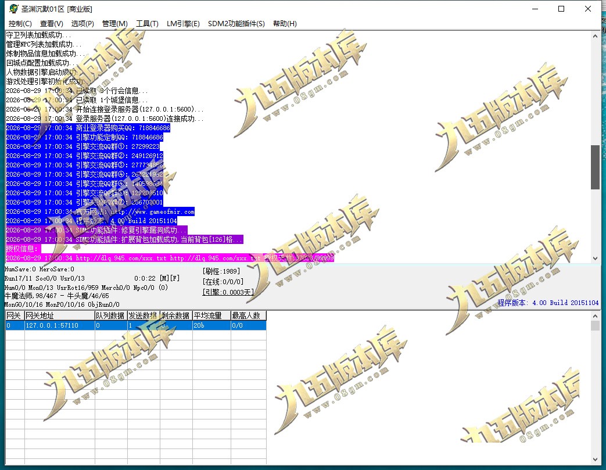The image size is (606, 470).
Task: Click the 剩余数据 column header
Action: pyautogui.click(x=176, y=315)
